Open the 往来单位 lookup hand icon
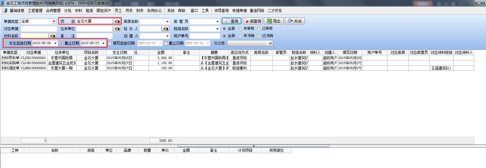486x168 pixels. tap(117, 29)
